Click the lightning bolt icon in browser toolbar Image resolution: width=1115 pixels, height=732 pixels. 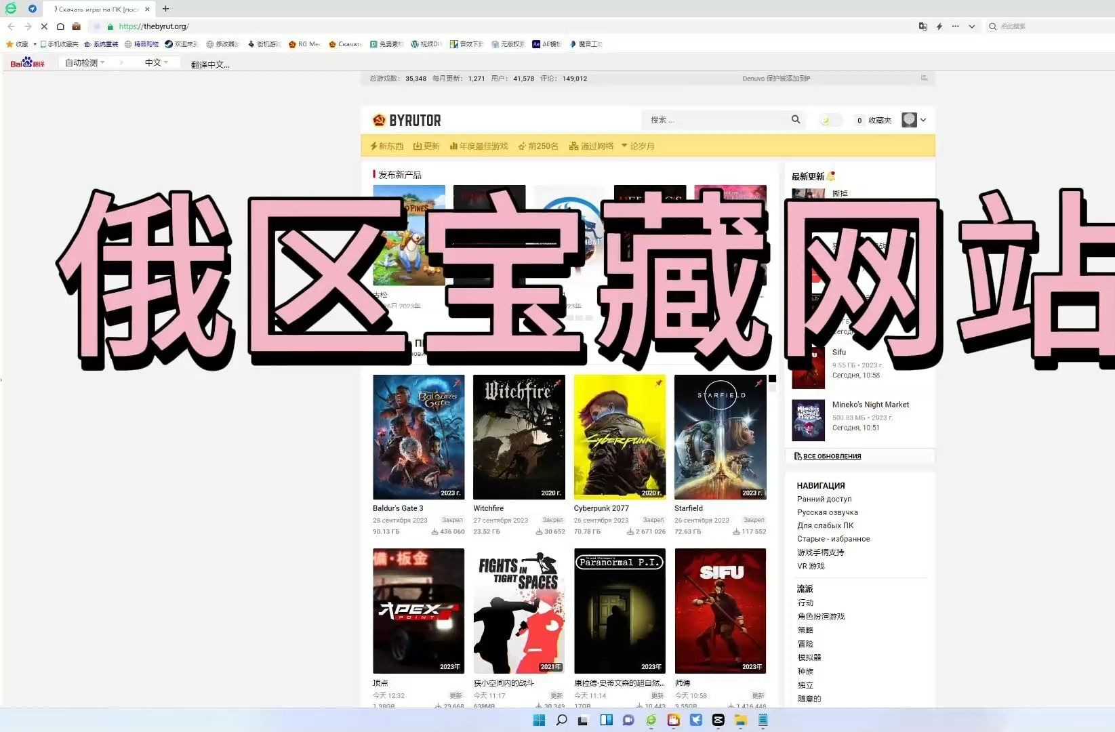point(939,26)
